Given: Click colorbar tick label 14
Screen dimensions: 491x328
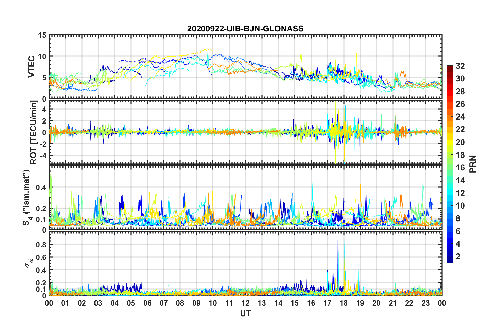Looking at the screenshot, I should pos(460,181).
